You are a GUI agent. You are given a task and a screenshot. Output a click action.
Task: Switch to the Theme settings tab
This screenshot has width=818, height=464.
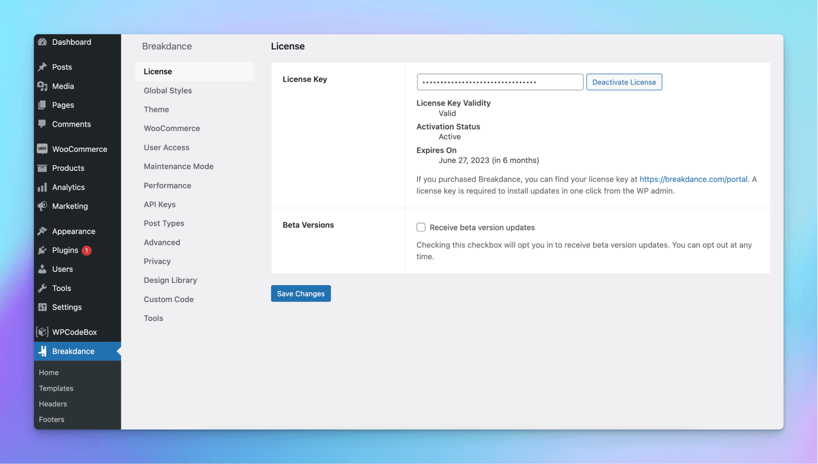coord(194,109)
